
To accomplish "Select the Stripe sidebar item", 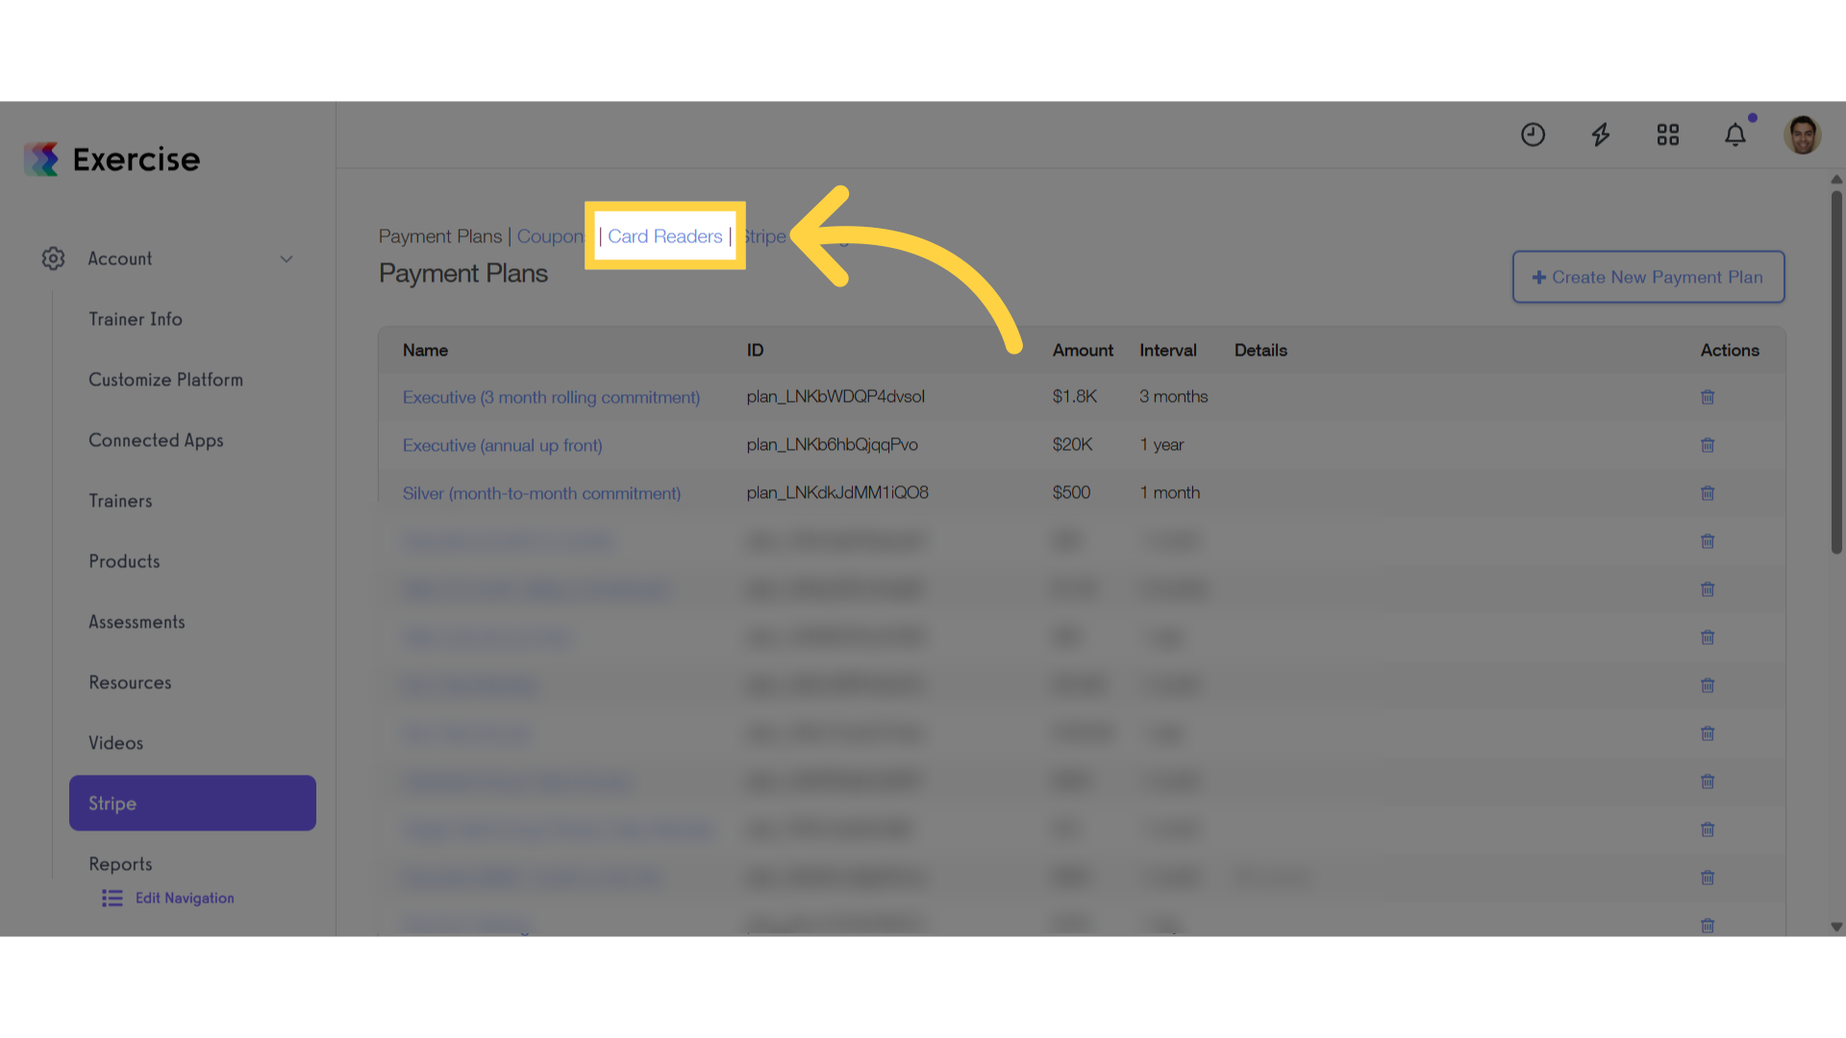I will (x=192, y=803).
